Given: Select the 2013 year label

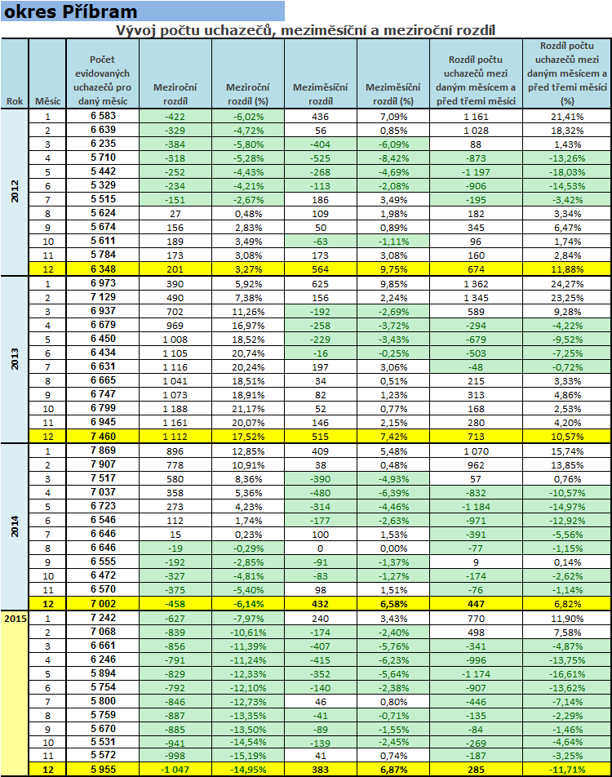Looking at the screenshot, I should pyautogui.click(x=15, y=359).
